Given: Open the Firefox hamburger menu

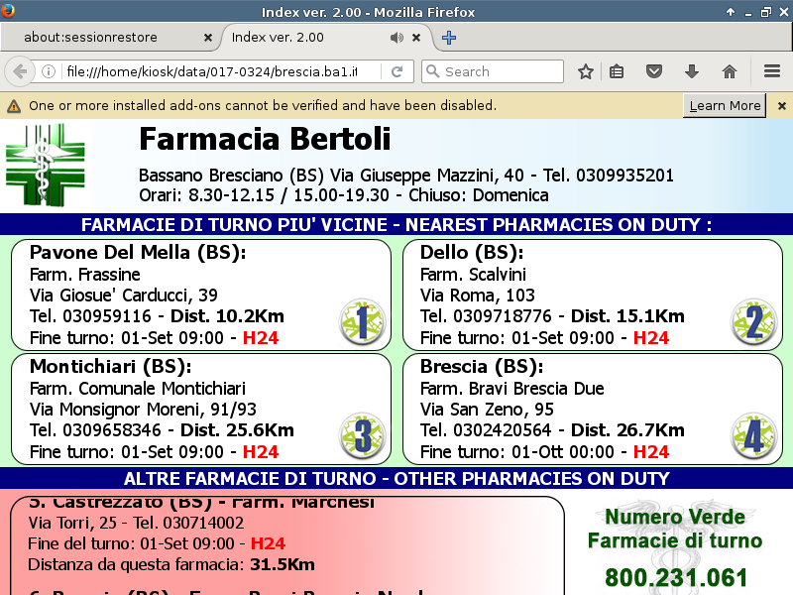Looking at the screenshot, I should coord(772,71).
